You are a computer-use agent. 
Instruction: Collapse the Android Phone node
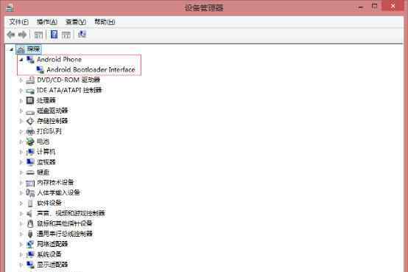tap(21, 60)
